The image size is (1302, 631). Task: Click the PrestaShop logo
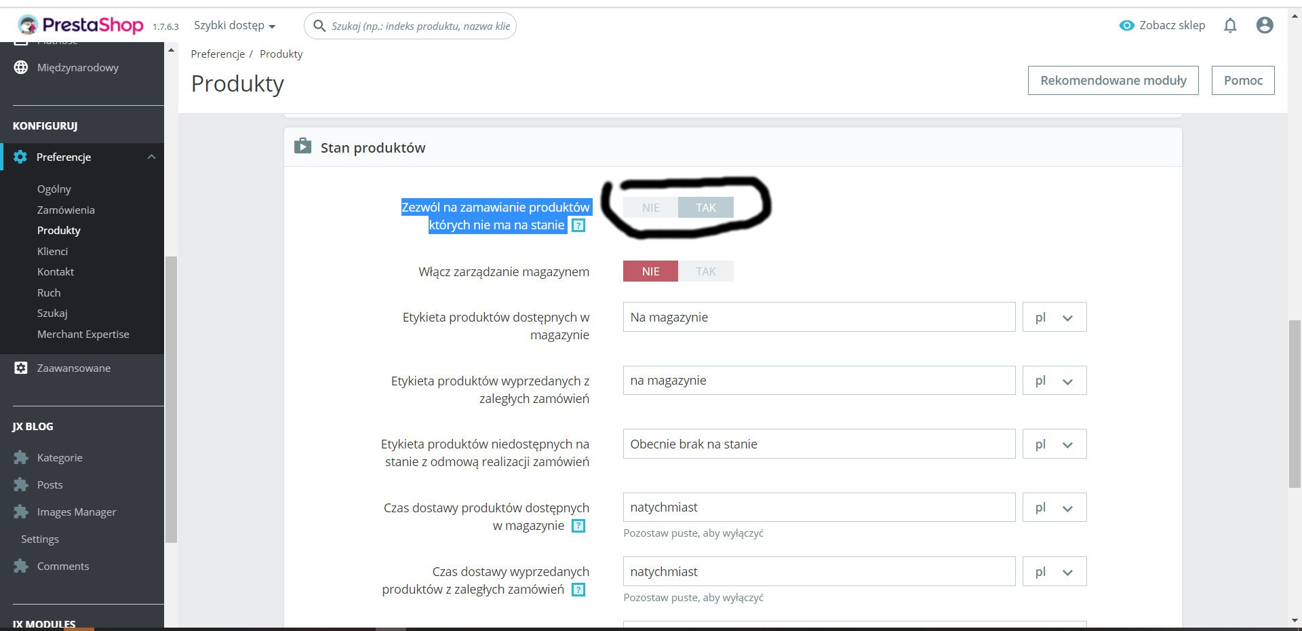click(81, 26)
